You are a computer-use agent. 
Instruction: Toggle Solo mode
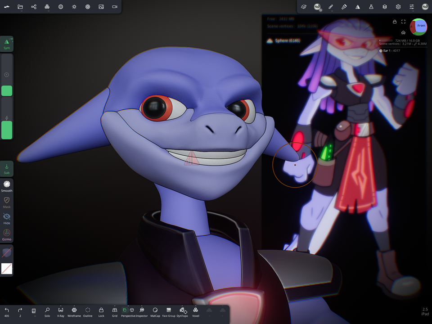pos(47,312)
